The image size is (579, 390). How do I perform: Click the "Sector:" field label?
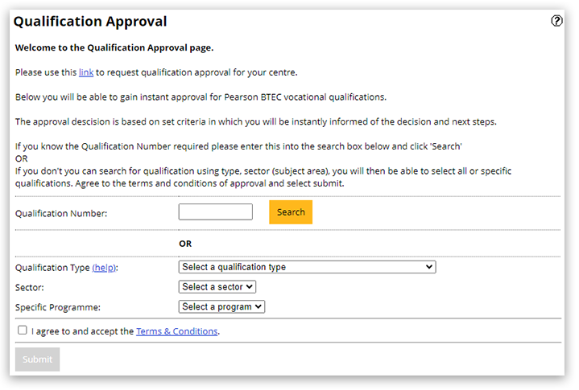(x=30, y=287)
